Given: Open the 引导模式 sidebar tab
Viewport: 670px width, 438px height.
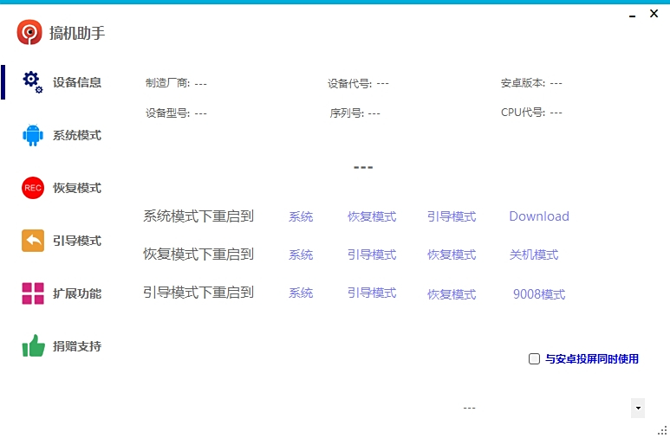Looking at the screenshot, I should coord(77,241).
